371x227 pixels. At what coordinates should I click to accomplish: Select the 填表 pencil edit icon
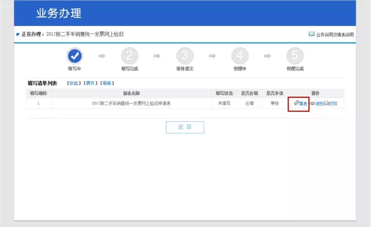296,102
